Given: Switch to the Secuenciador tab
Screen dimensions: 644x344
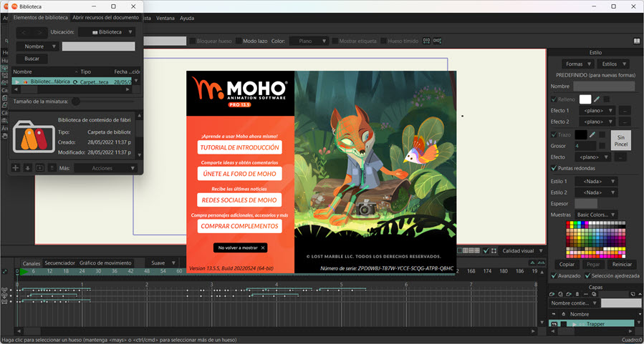Looking at the screenshot, I should (60, 262).
